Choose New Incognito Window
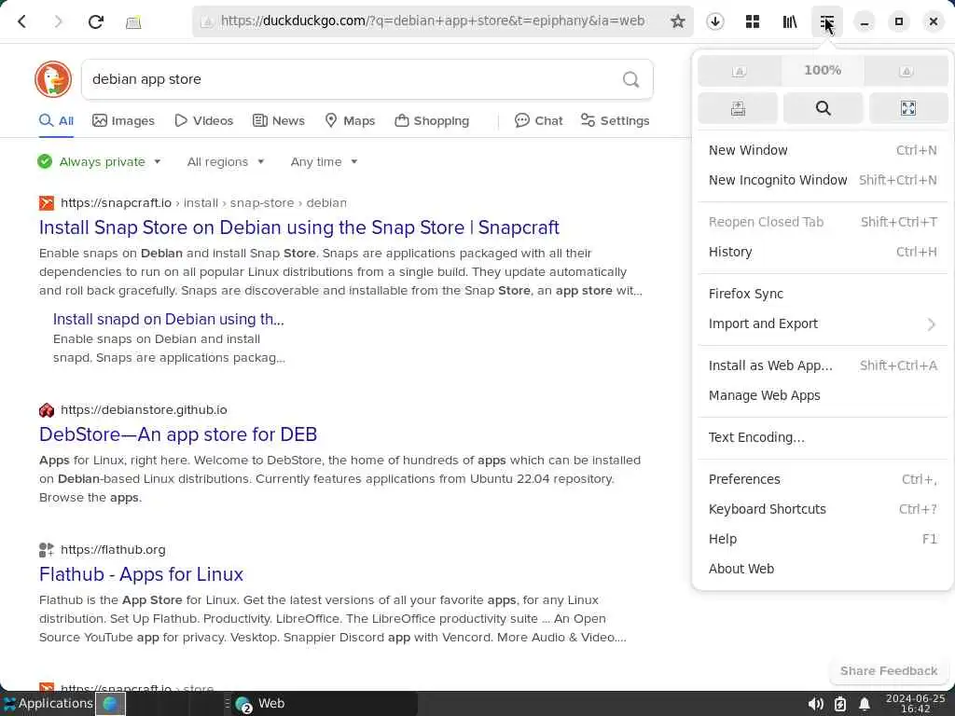Image resolution: width=955 pixels, height=716 pixels. tap(823, 180)
